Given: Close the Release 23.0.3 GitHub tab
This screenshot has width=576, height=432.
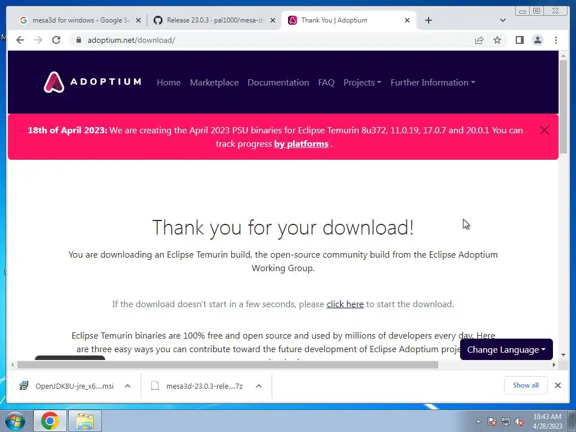Looking at the screenshot, I should 273,21.
